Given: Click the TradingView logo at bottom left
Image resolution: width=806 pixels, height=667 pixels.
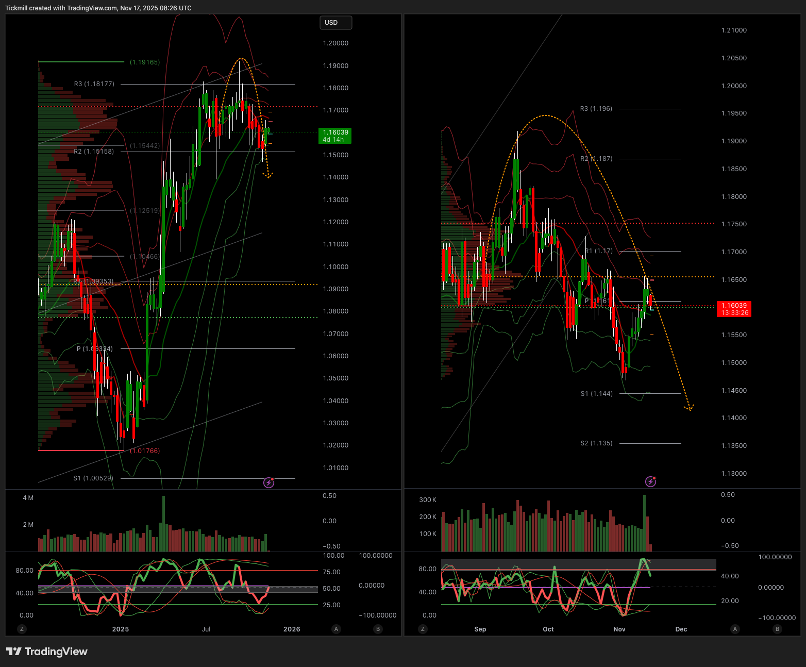Looking at the screenshot, I should coord(47,652).
